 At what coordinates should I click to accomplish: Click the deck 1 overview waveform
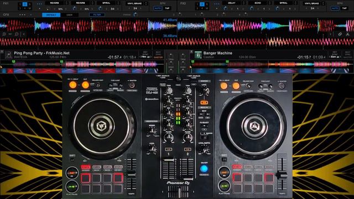82,65
